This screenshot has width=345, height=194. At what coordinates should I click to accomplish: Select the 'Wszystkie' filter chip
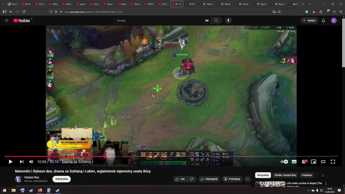pyautogui.click(x=263, y=175)
